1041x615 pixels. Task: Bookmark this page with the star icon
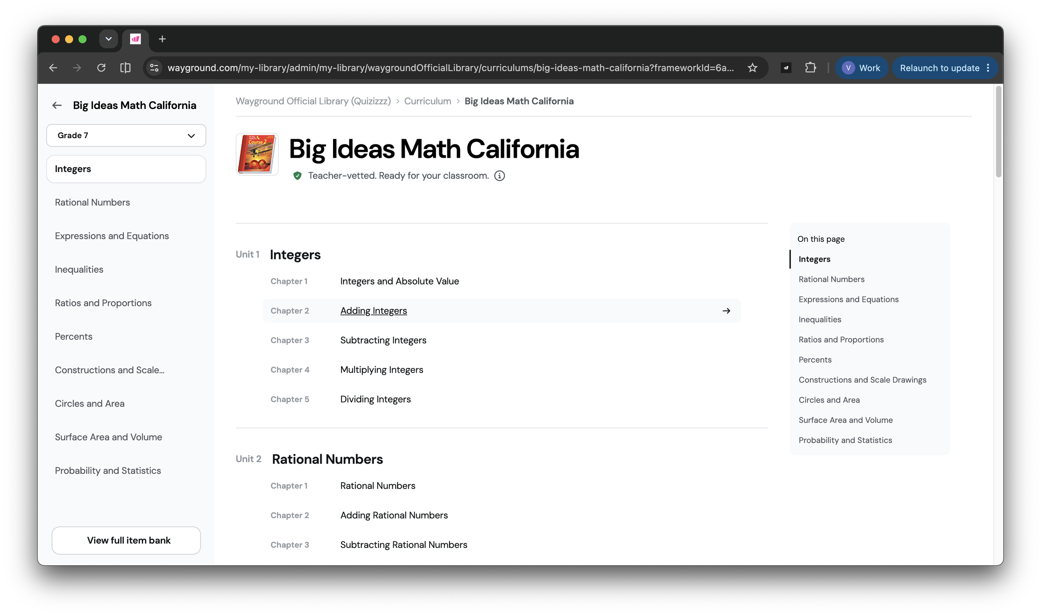point(752,67)
